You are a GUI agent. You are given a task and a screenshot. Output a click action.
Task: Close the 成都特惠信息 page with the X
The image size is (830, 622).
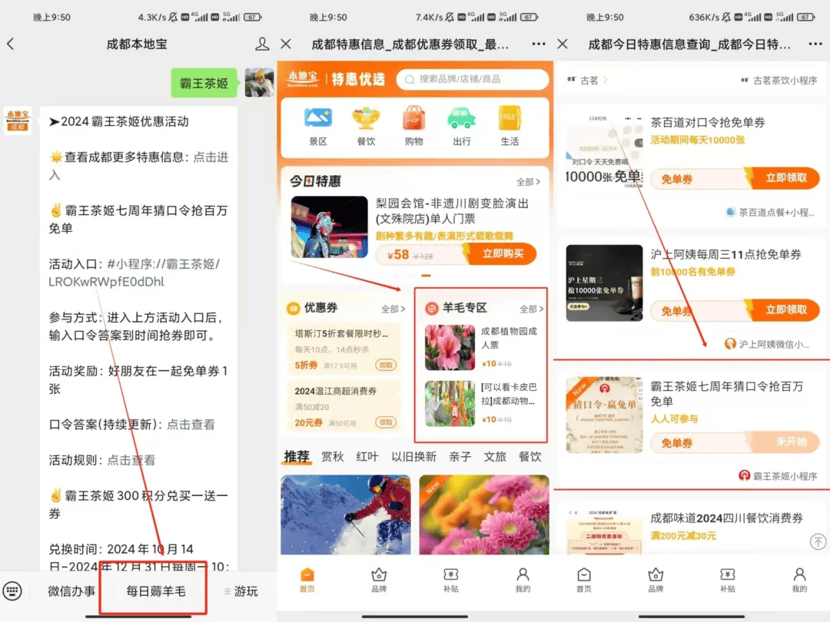pos(286,44)
